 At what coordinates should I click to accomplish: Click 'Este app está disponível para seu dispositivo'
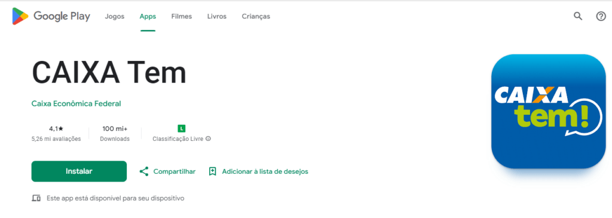[x=115, y=198]
